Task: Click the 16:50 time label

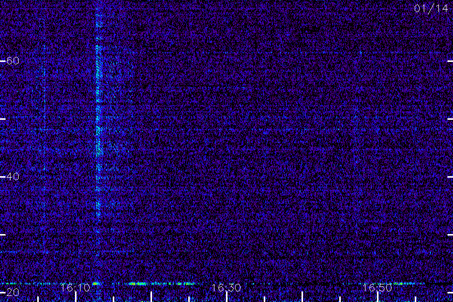Action: [377, 287]
